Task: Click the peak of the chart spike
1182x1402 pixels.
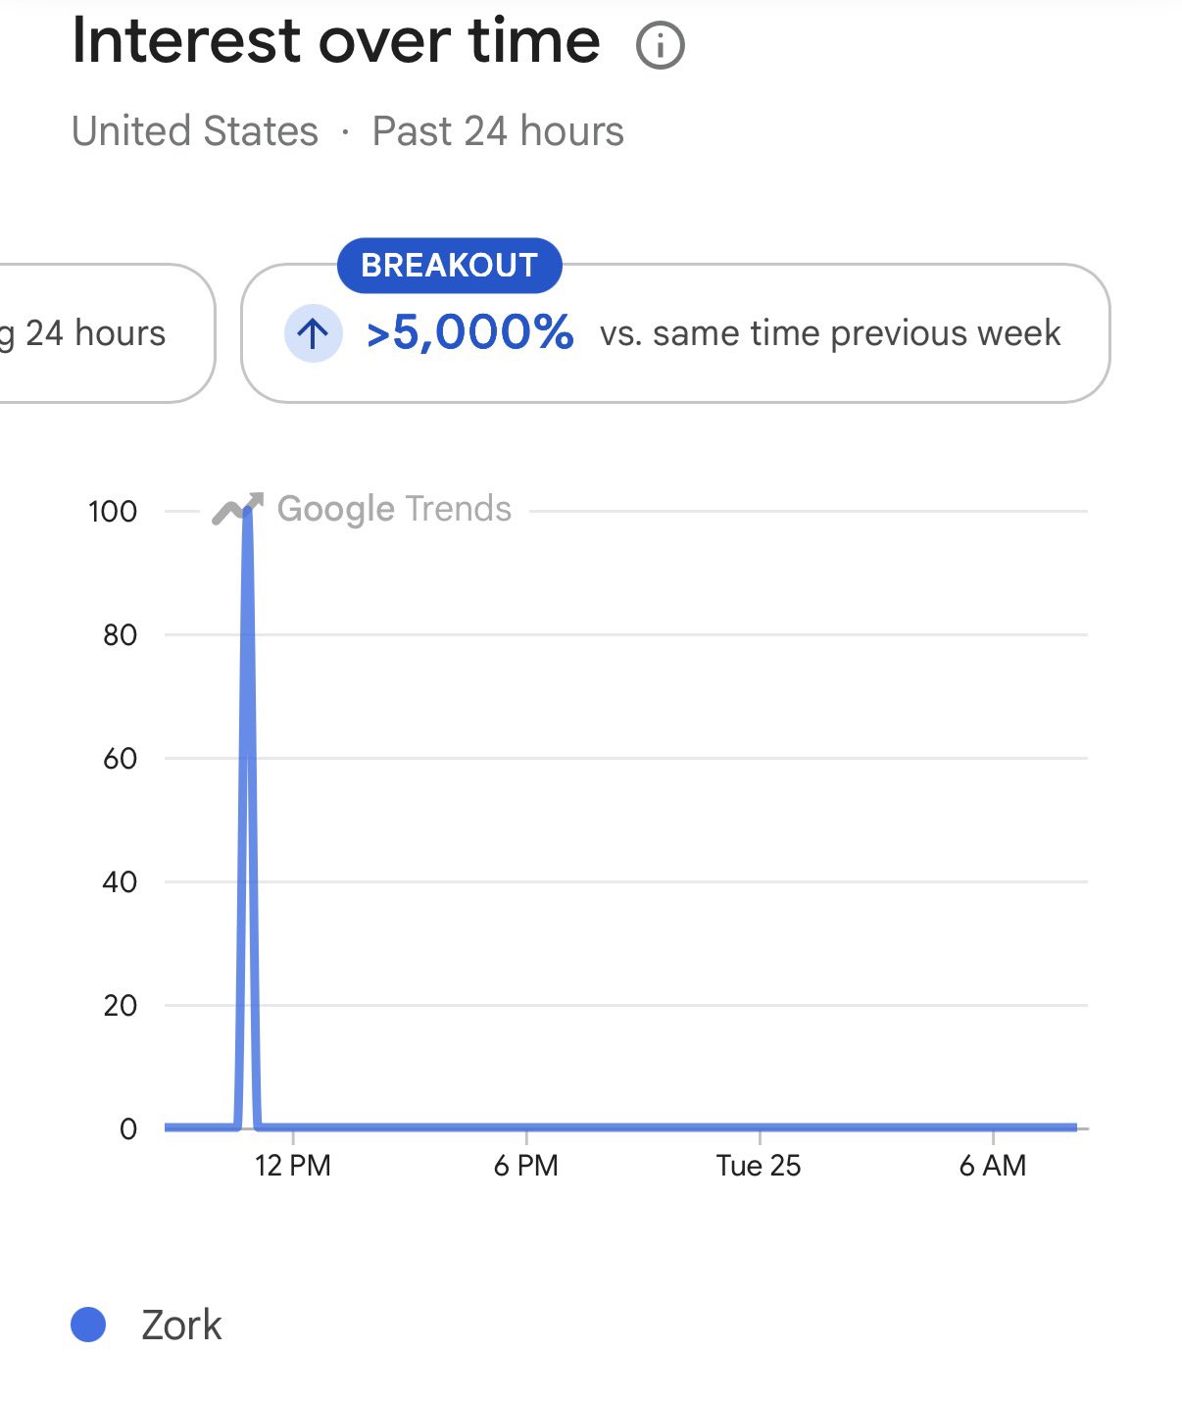Action: [247, 510]
